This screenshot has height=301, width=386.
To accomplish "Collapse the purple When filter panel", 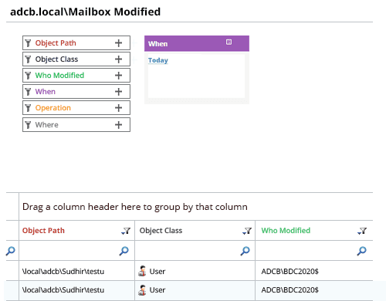I will coord(229,42).
